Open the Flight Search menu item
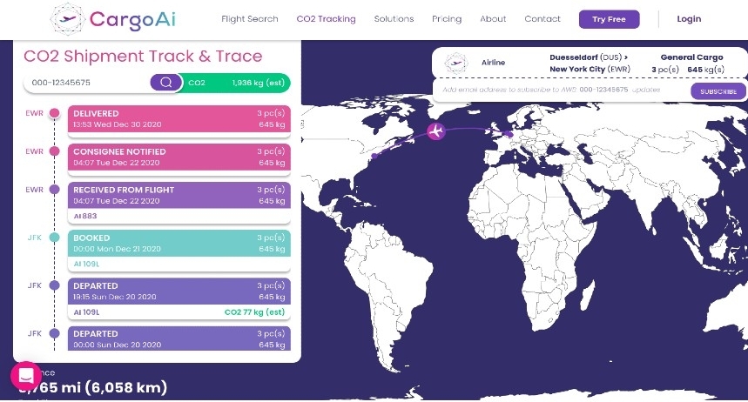748x402 pixels. point(250,19)
